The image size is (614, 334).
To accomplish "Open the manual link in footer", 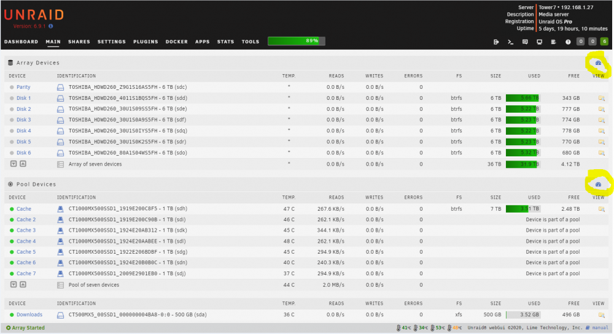I will point(600,328).
